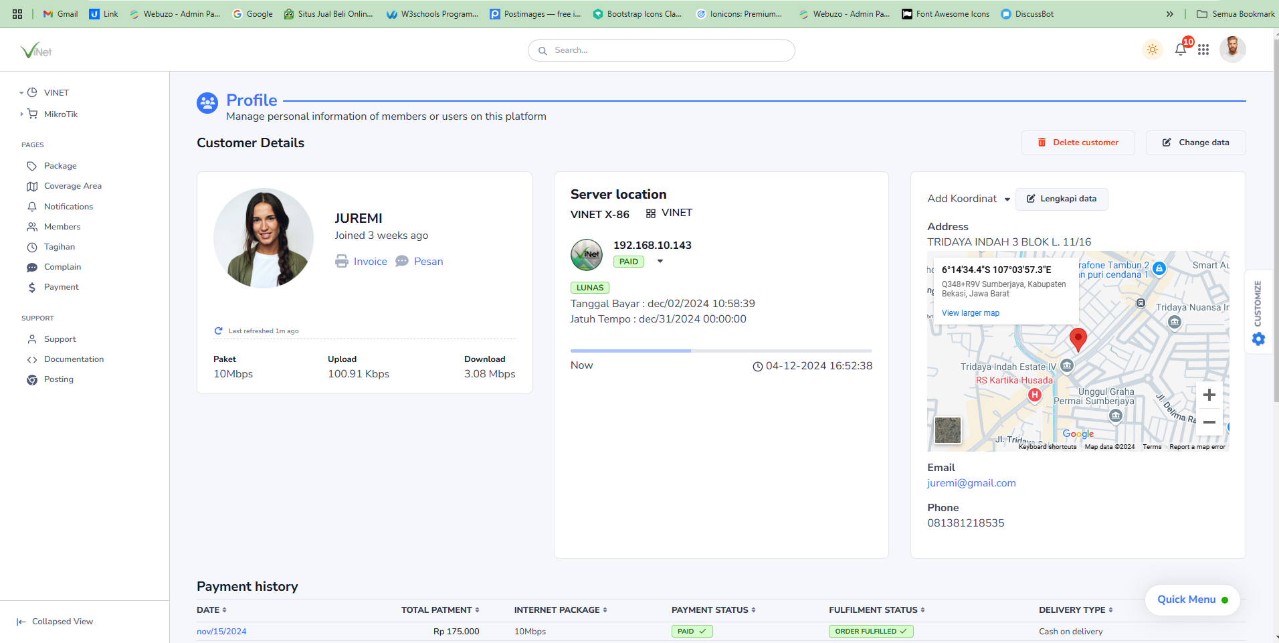Open user avatar profile menu
The image size is (1279, 643).
coord(1232,50)
